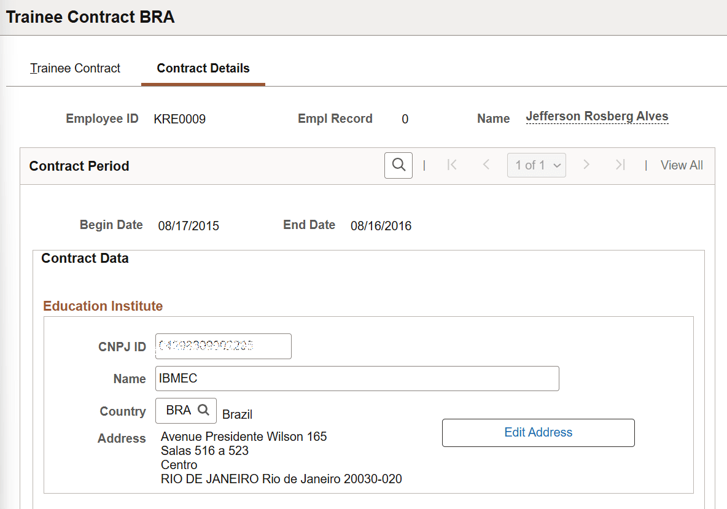Click the Country code field showing BRA
This screenshot has height=509, width=727.
pyautogui.click(x=177, y=410)
